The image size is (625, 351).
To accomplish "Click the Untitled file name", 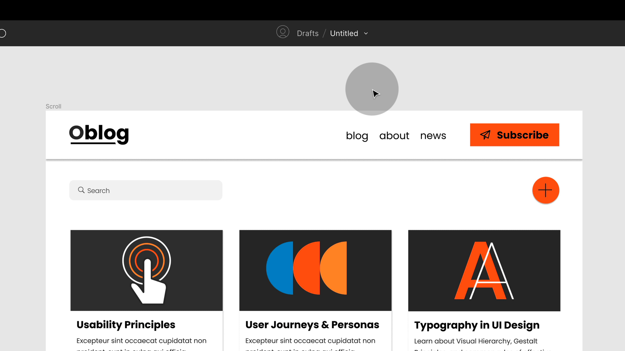I will (344, 33).
